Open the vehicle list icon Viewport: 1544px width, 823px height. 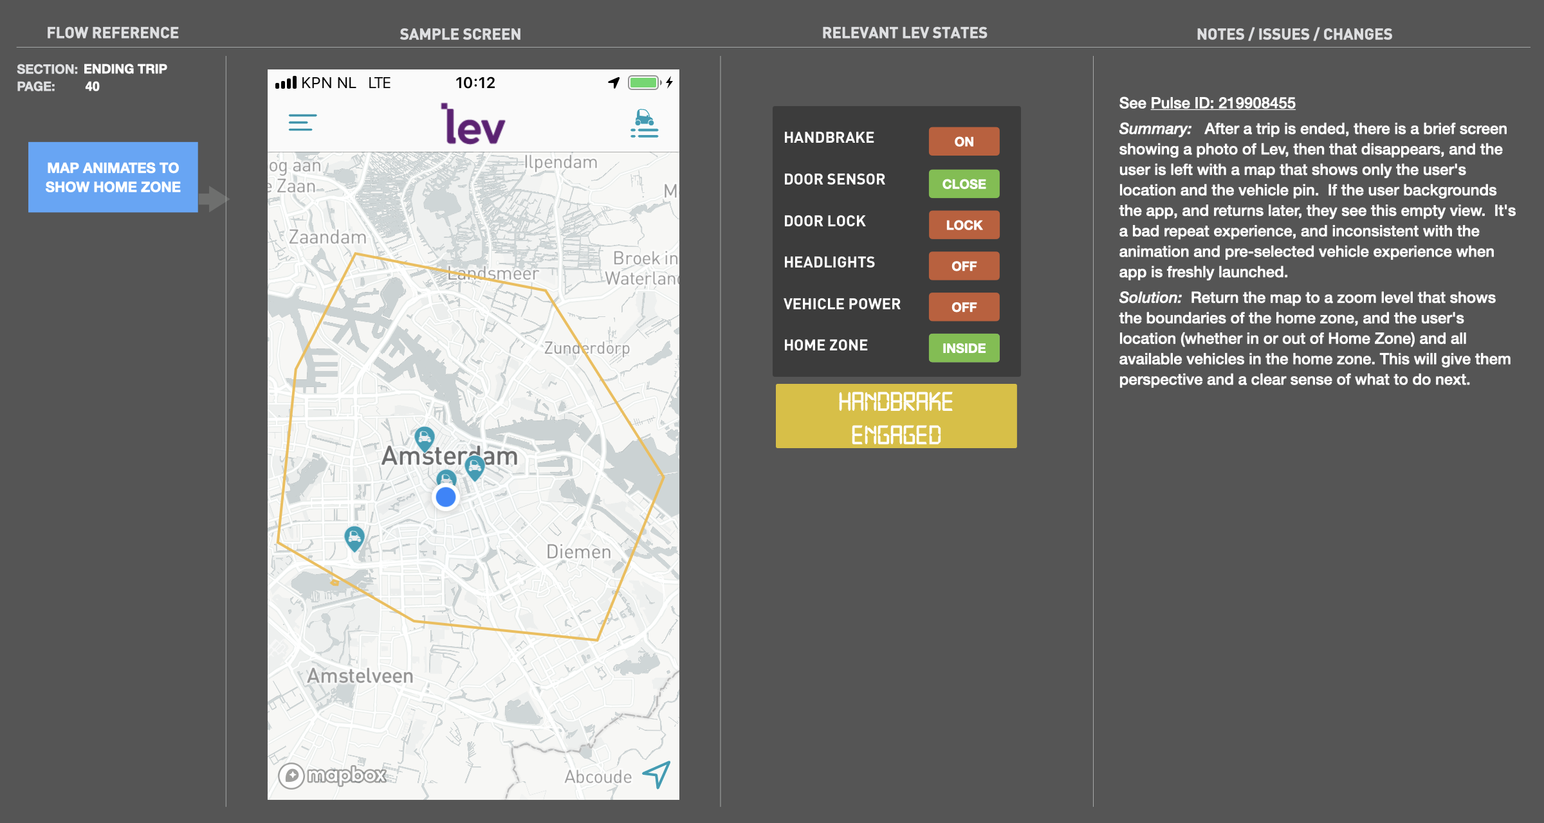click(644, 123)
